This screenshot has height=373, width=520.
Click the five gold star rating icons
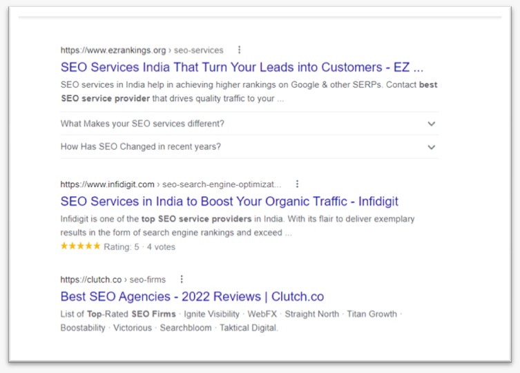click(x=80, y=246)
